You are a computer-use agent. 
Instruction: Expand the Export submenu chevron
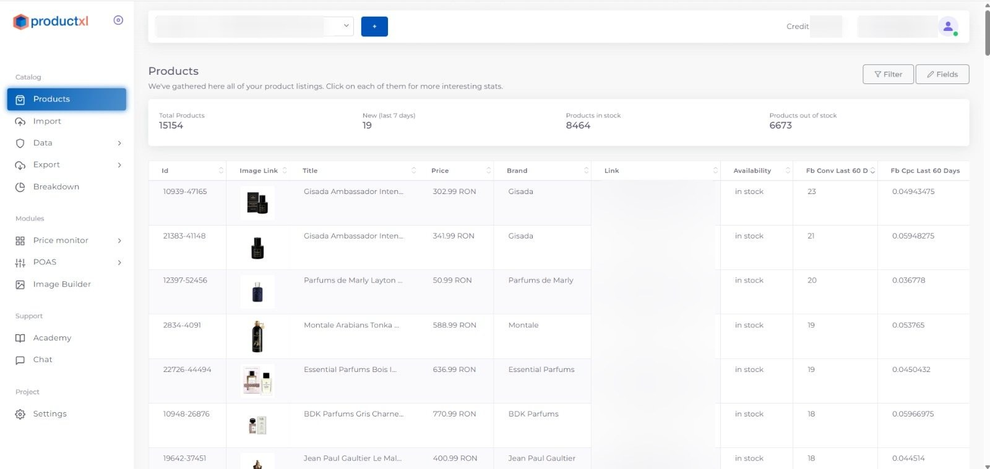pyautogui.click(x=119, y=165)
